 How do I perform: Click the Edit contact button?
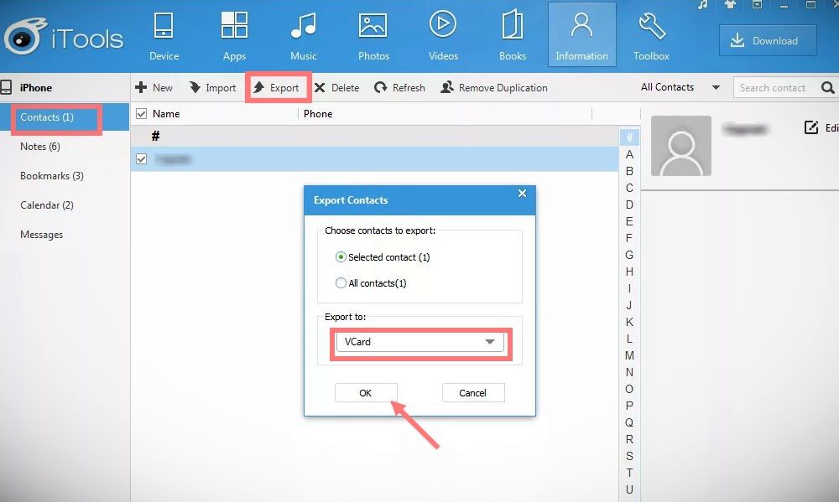[821, 127]
